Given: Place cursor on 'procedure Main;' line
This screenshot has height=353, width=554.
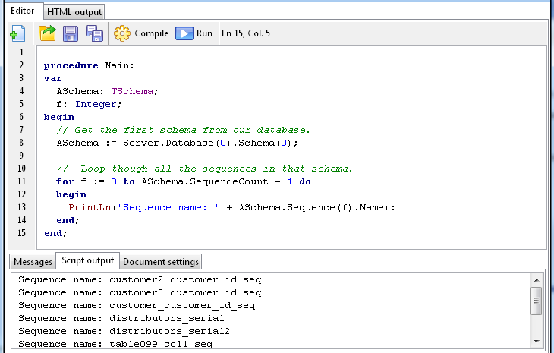Looking at the screenshot, I should click(x=89, y=65).
